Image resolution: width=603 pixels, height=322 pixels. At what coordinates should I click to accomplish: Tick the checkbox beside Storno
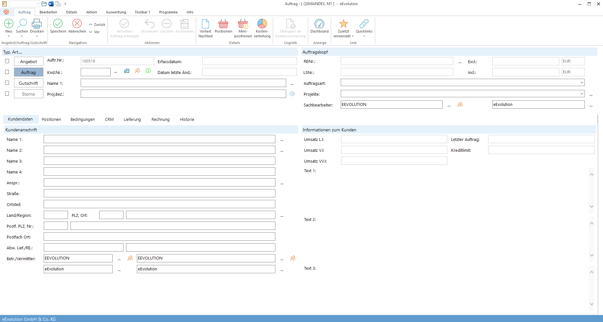coord(7,94)
